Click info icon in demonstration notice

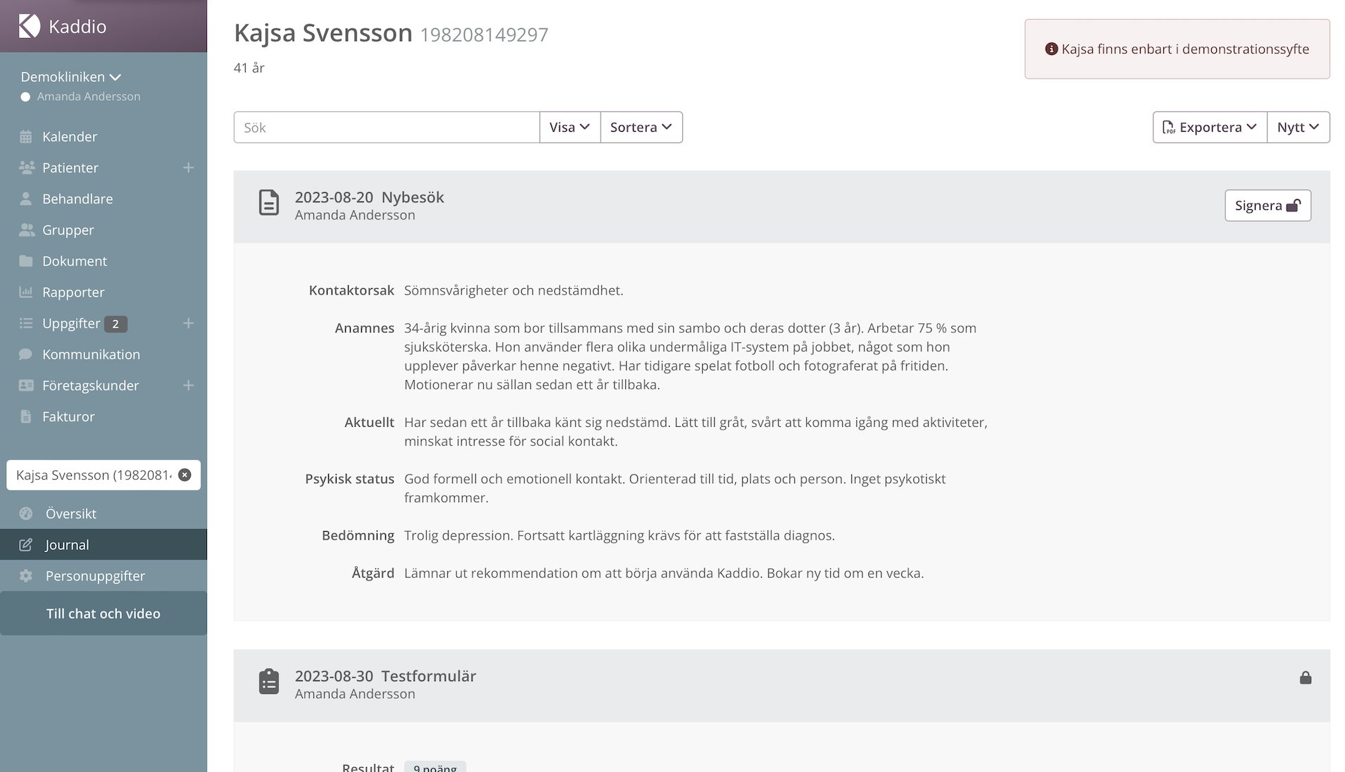click(1051, 49)
